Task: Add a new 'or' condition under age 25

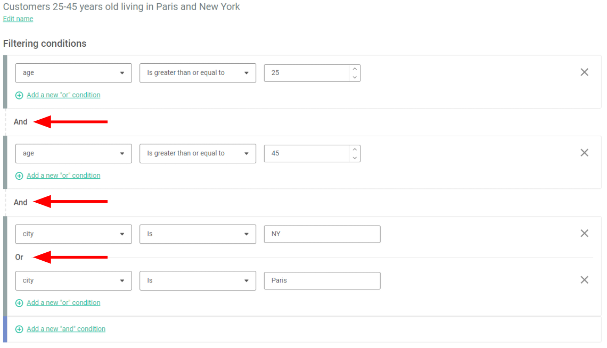Action: (x=63, y=95)
